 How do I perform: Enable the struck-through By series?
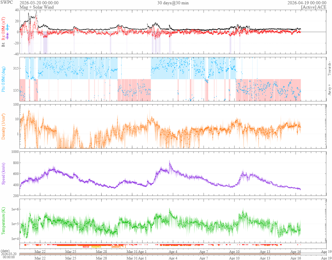[8, 27]
